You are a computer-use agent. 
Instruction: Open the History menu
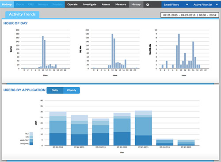(136, 4)
